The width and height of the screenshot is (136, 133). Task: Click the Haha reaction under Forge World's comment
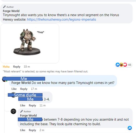(6, 67)
